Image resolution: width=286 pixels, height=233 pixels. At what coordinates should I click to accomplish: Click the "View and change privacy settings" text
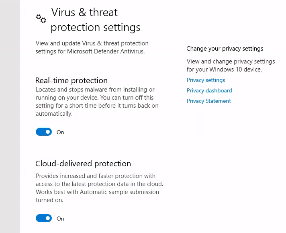pyautogui.click(x=231, y=65)
